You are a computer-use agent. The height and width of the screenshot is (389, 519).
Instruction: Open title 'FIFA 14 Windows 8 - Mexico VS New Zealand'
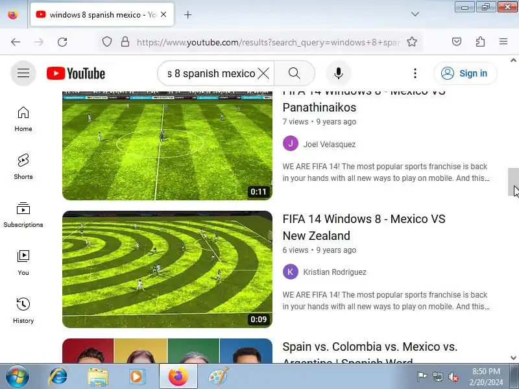coord(364,228)
